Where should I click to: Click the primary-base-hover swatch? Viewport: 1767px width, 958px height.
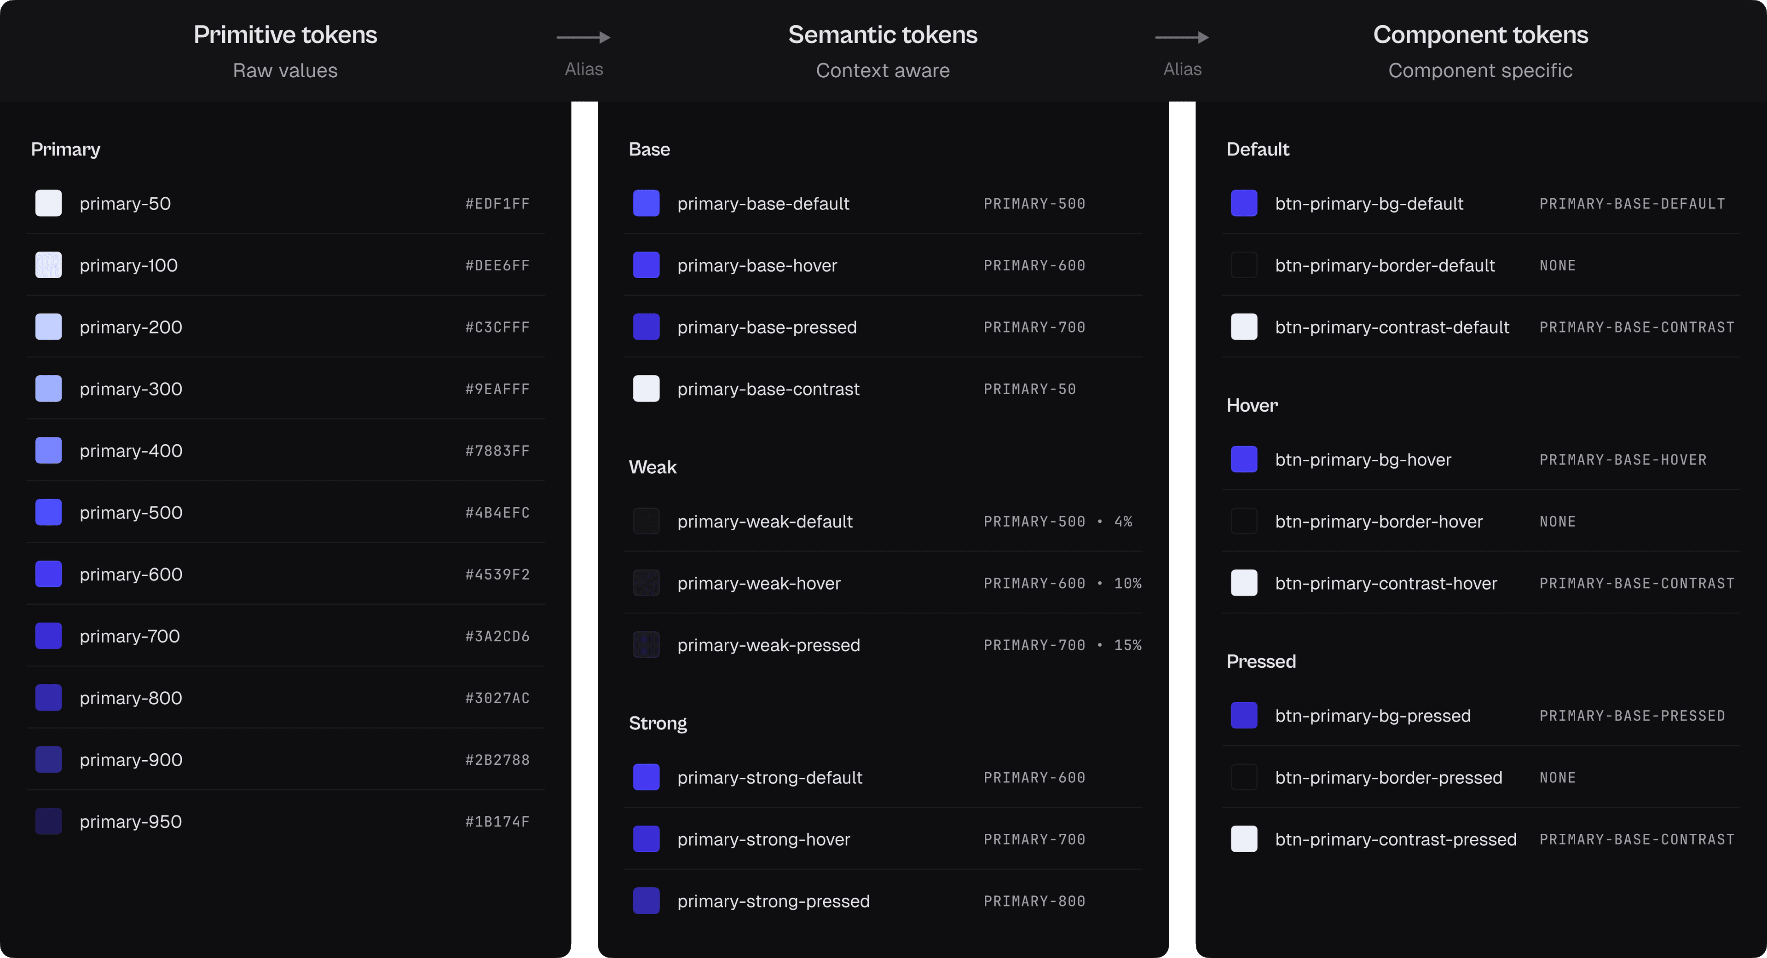[x=646, y=265]
